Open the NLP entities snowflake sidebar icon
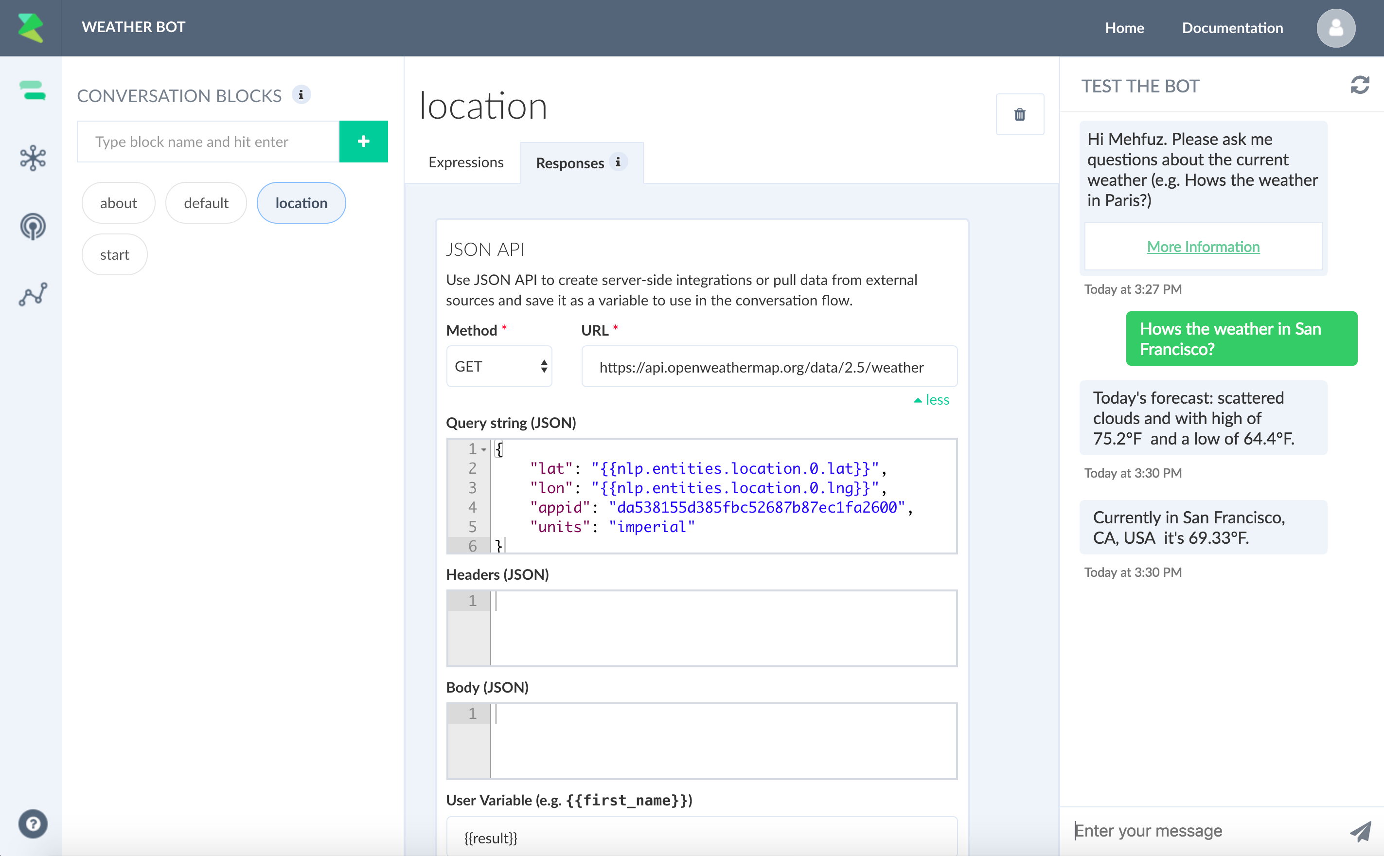Image resolution: width=1384 pixels, height=856 pixels. click(32, 158)
